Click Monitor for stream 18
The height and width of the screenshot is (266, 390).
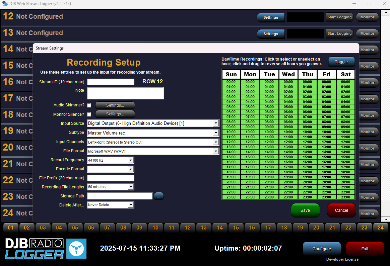tap(369, 115)
